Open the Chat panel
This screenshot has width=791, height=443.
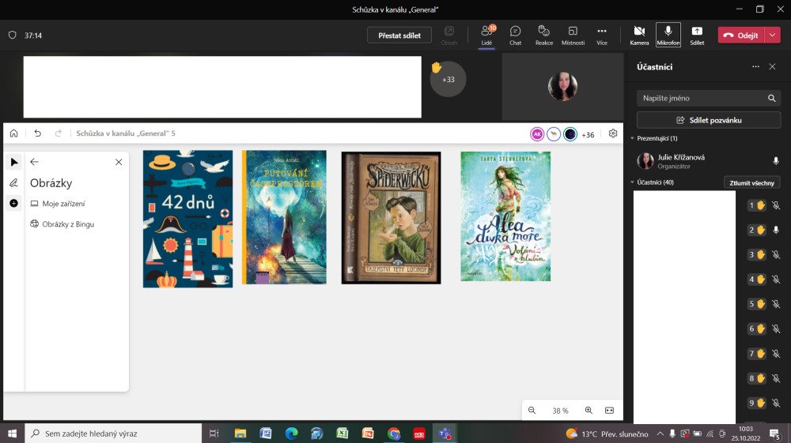[515, 36]
